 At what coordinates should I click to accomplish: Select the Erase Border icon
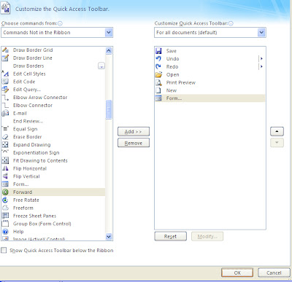(5, 137)
